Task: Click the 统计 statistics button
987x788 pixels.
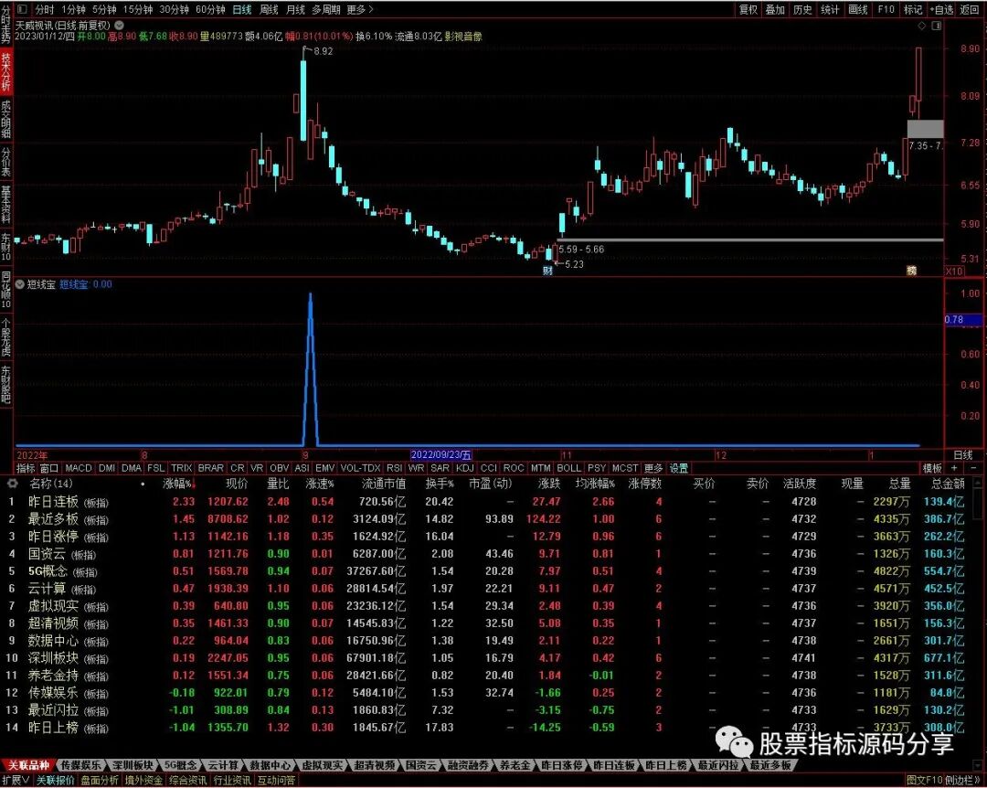Action: click(830, 9)
